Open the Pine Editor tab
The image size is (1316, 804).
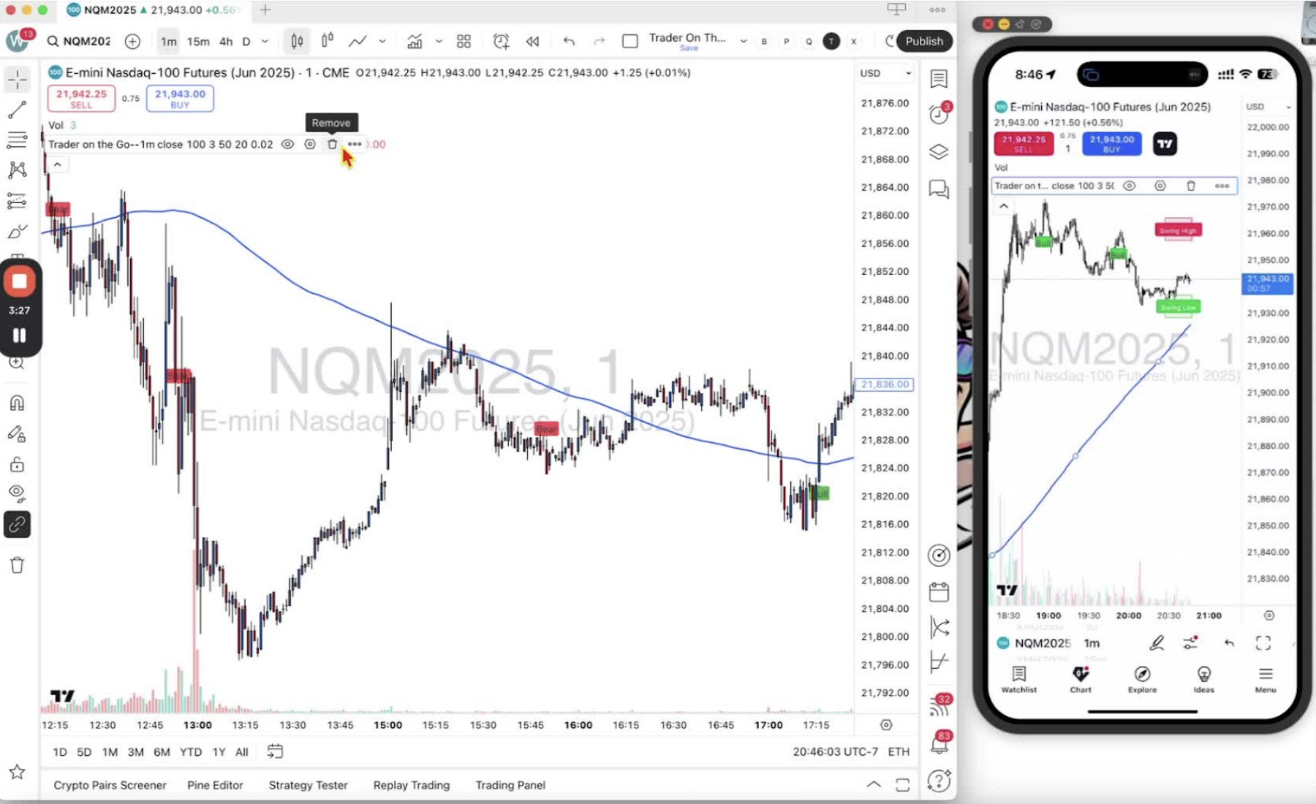(215, 785)
